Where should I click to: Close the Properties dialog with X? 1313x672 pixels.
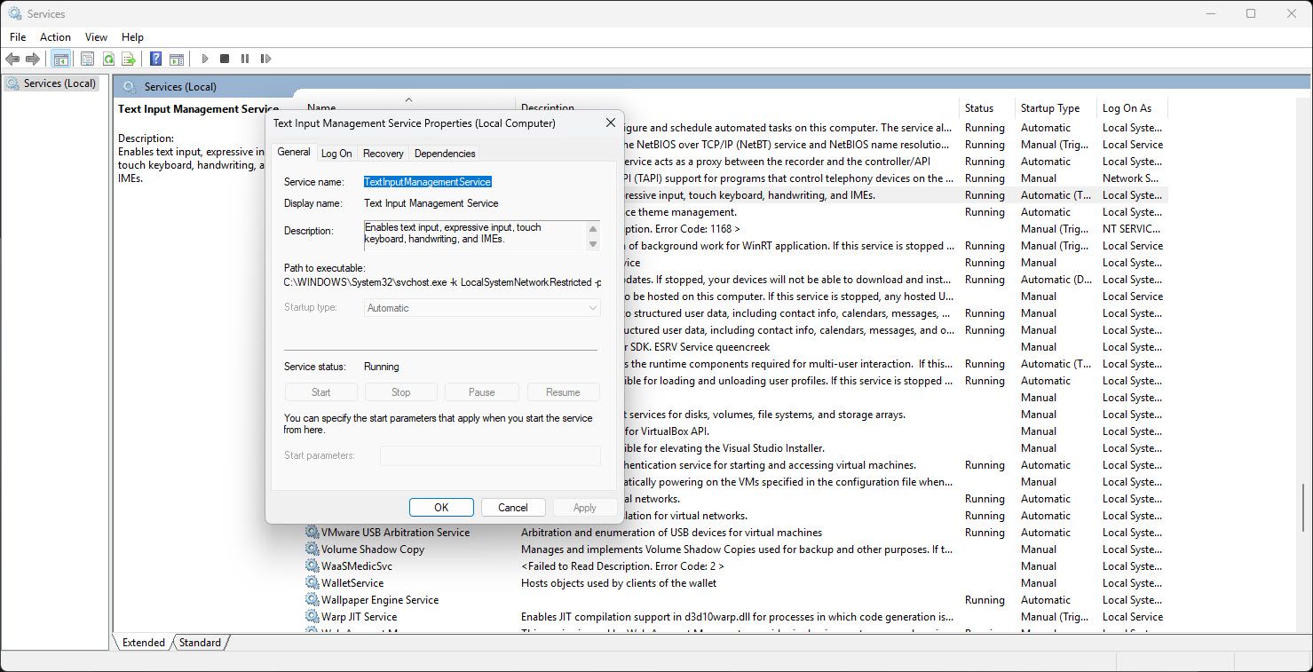[611, 123]
